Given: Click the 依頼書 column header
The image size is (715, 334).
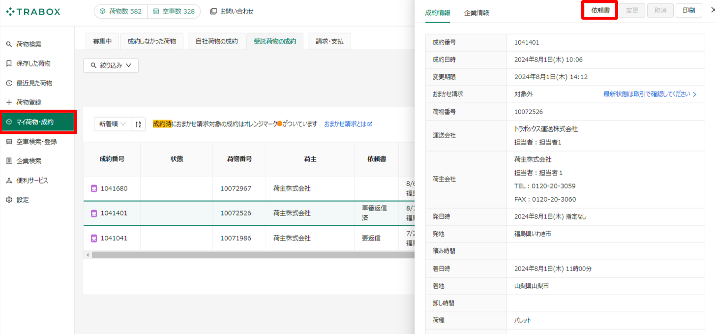Looking at the screenshot, I should 377,159.
